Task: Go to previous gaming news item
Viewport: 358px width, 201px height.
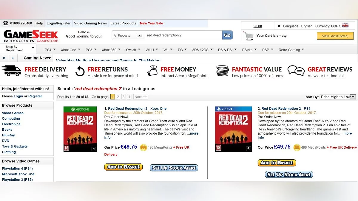Action: pyautogui.click(x=4, y=58)
